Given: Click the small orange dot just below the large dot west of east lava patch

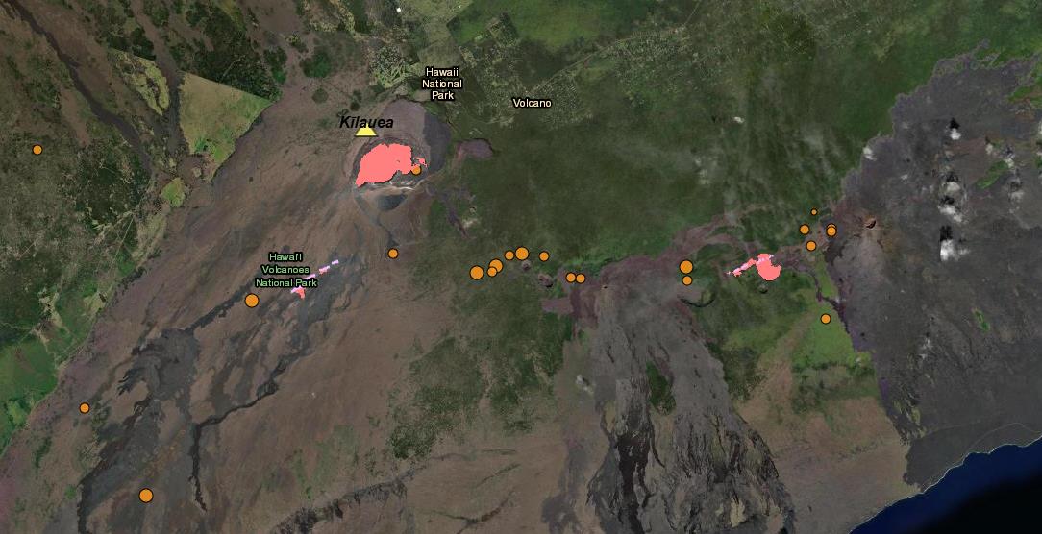Looking at the screenshot, I should tap(687, 280).
